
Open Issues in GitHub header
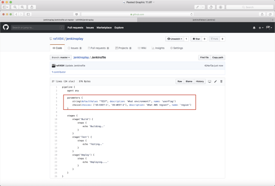pos(90,27)
